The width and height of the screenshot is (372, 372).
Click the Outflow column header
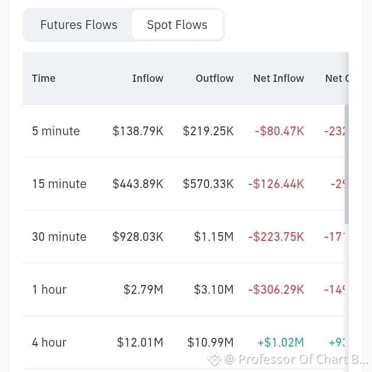pyautogui.click(x=215, y=78)
